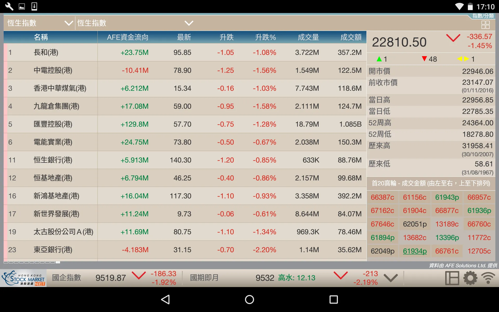Open 恒生指數 first dropdown
This screenshot has width=499, height=312.
pos(38,23)
